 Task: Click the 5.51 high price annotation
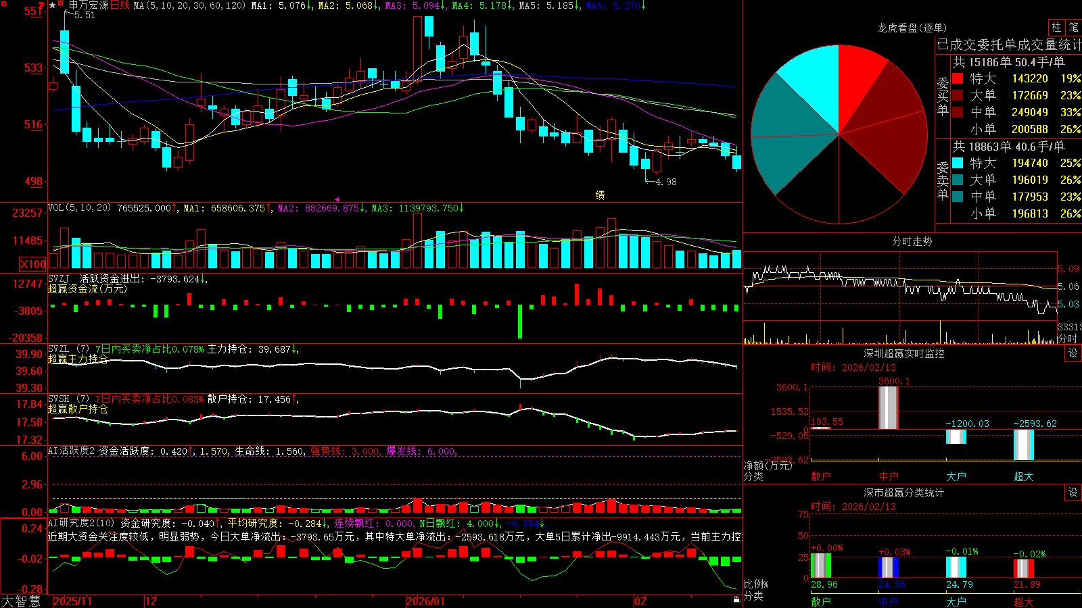85,15
